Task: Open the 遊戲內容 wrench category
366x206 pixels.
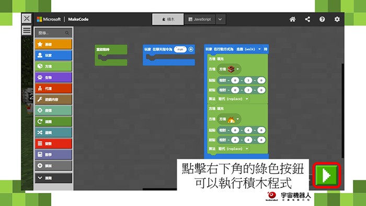Action: point(53,99)
